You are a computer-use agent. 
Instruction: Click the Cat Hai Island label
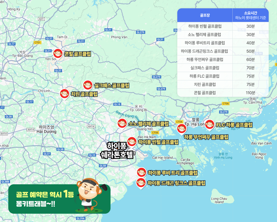pos(162,157)
